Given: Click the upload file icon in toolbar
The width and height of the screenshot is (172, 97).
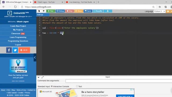Looking at the screenshot, I should pyautogui.click(x=44, y=11).
